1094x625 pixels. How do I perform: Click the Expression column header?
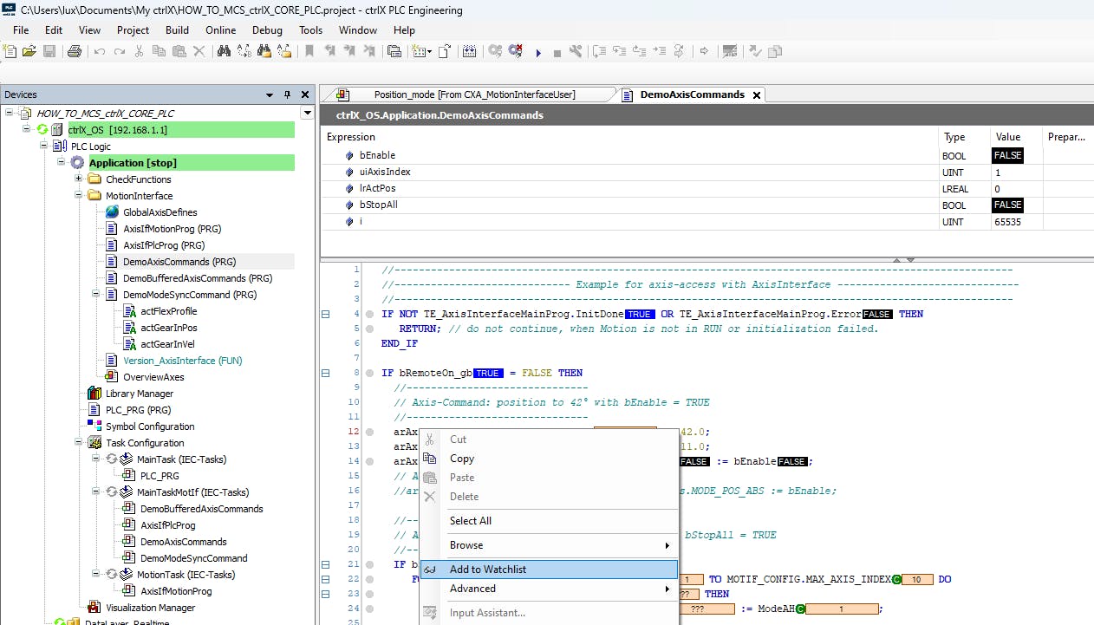(x=630, y=137)
